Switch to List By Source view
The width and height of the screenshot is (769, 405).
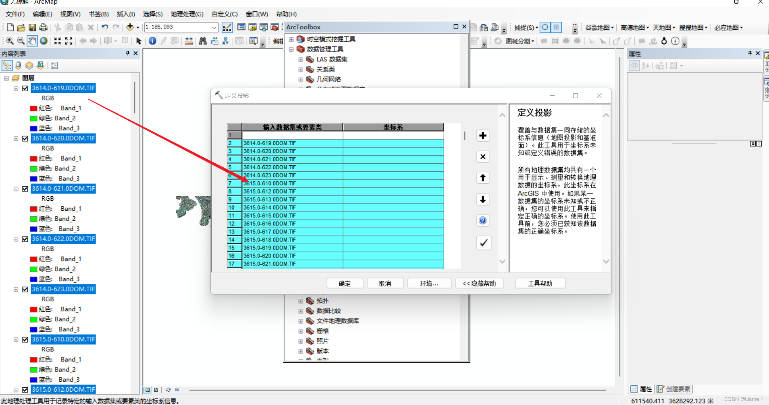point(18,66)
